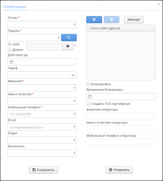The height and width of the screenshot is (181, 163).
Task: Click the Wi-Fi icon button beside SSID
Action: pyautogui.click(x=68, y=47)
